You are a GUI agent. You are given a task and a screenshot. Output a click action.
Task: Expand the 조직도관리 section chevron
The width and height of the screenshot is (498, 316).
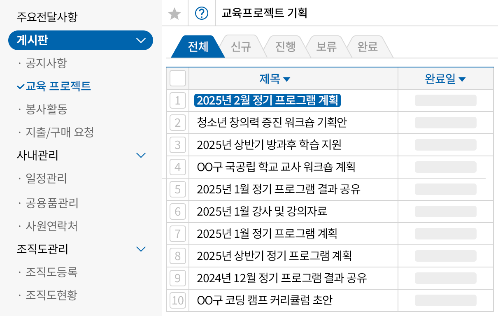click(141, 249)
